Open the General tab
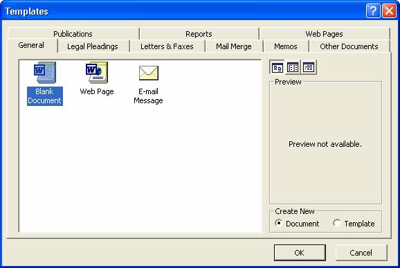 coord(31,46)
